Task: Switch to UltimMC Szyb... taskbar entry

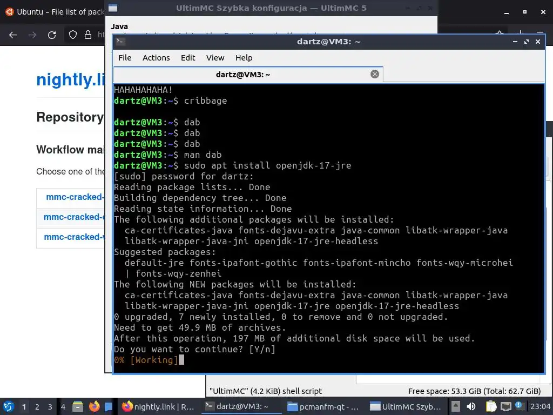Action: point(406,406)
